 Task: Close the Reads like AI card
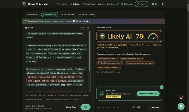162,87
